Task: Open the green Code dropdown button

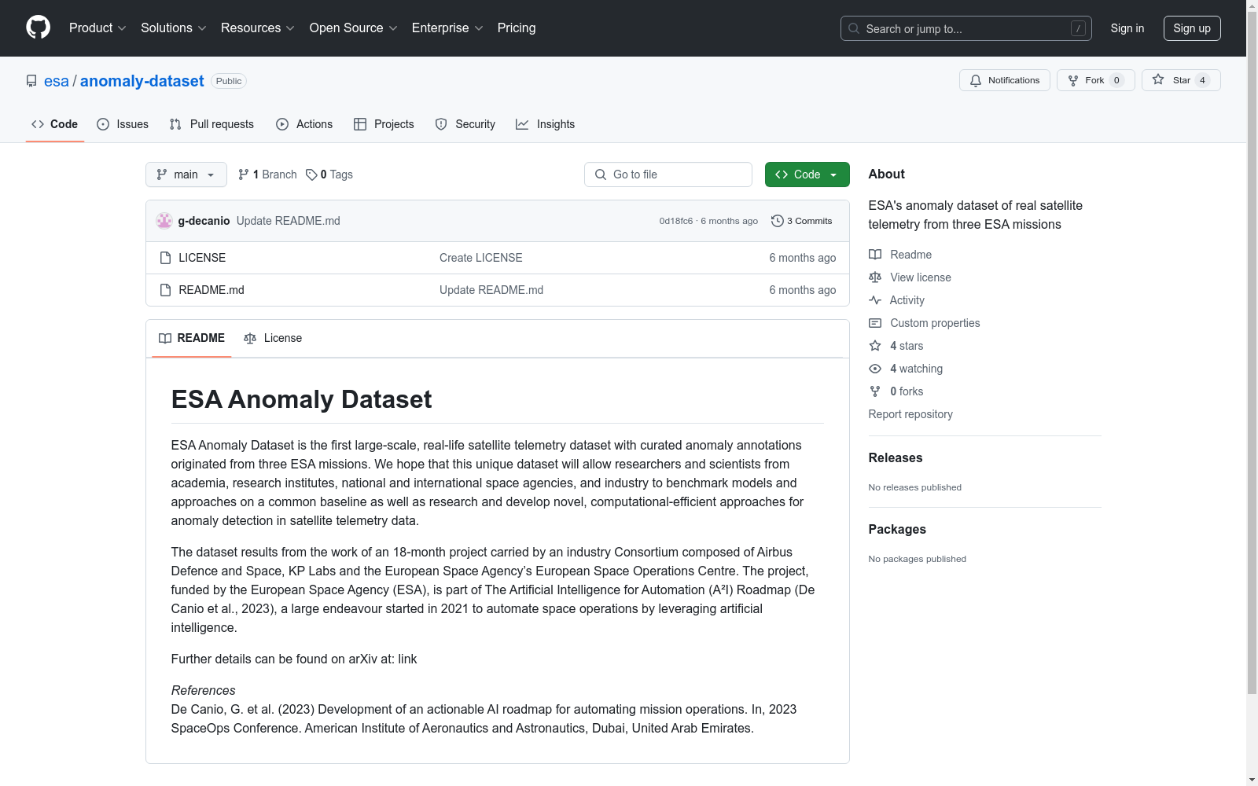Action: point(807,174)
